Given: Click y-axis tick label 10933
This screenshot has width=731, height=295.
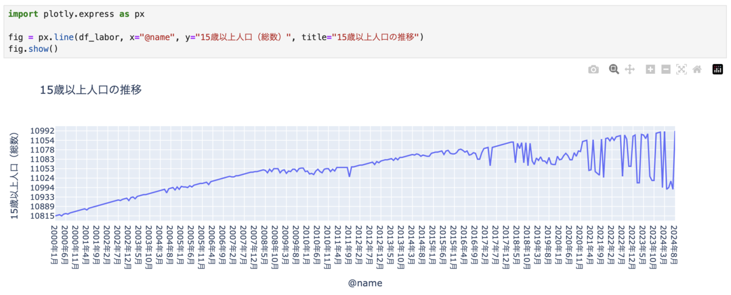Looking at the screenshot, I should pyautogui.click(x=41, y=197).
